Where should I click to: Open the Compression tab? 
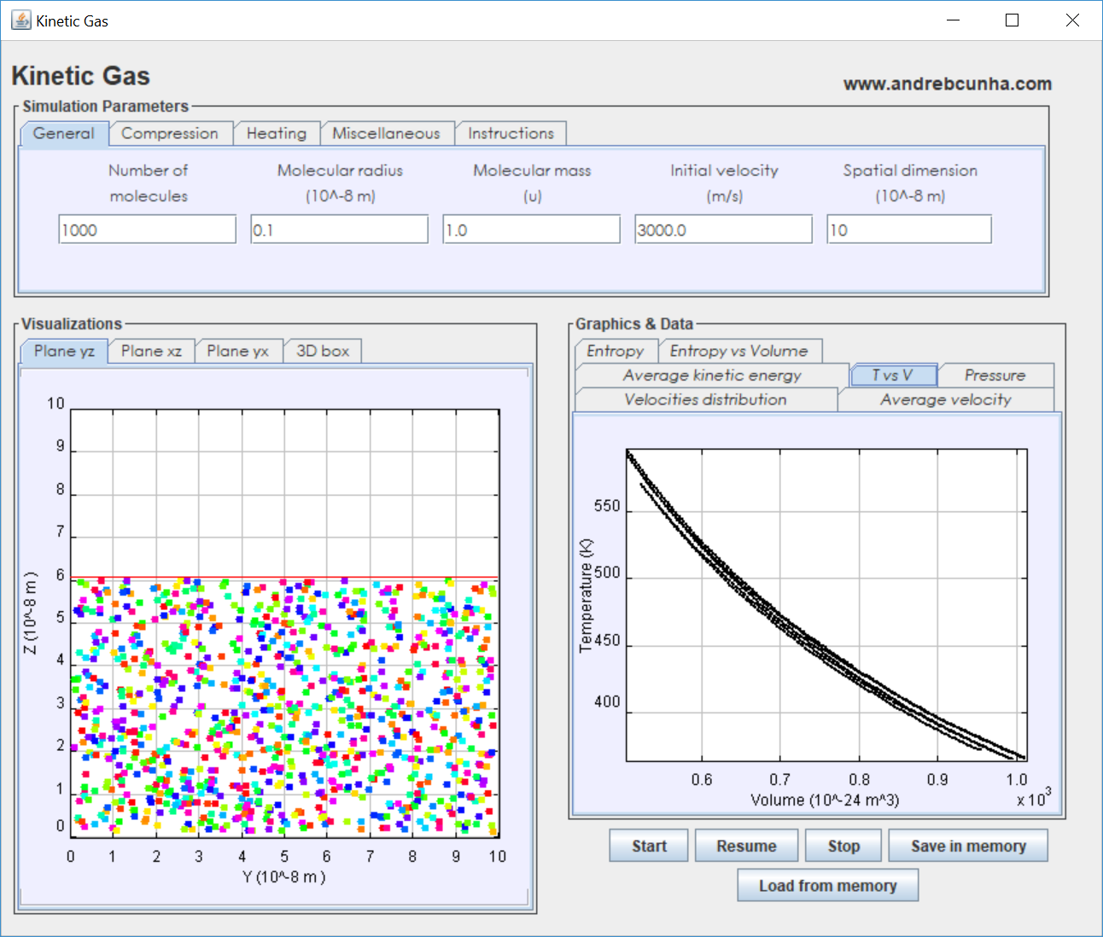click(x=170, y=133)
